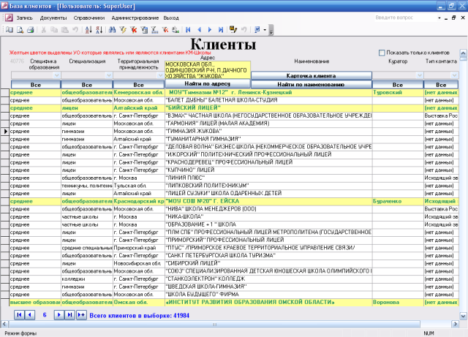Sort ascending with the A-Z icon
This screenshot has height=337, width=468.
click(x=88, y=29)
